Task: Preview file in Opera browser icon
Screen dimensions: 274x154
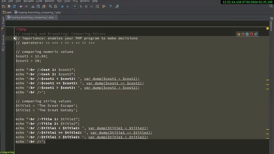Action: [x=251, y=34]
